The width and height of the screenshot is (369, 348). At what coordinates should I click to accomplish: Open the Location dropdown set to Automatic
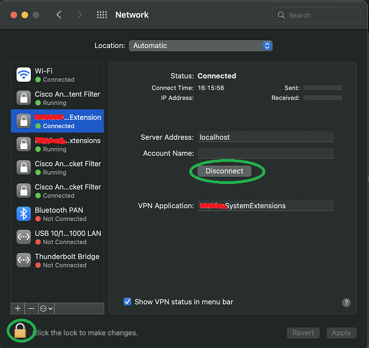pyautogui.click(x=201, y=46)
